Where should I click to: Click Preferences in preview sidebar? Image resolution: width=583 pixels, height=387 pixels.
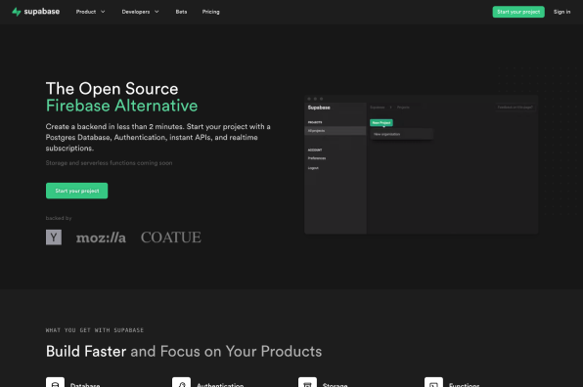click(x=317, y=158)
